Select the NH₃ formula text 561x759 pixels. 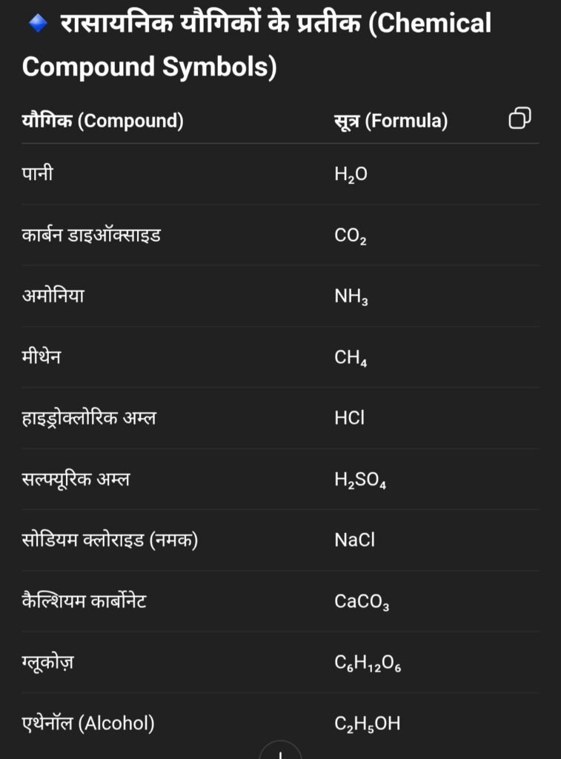click(351, 296)
